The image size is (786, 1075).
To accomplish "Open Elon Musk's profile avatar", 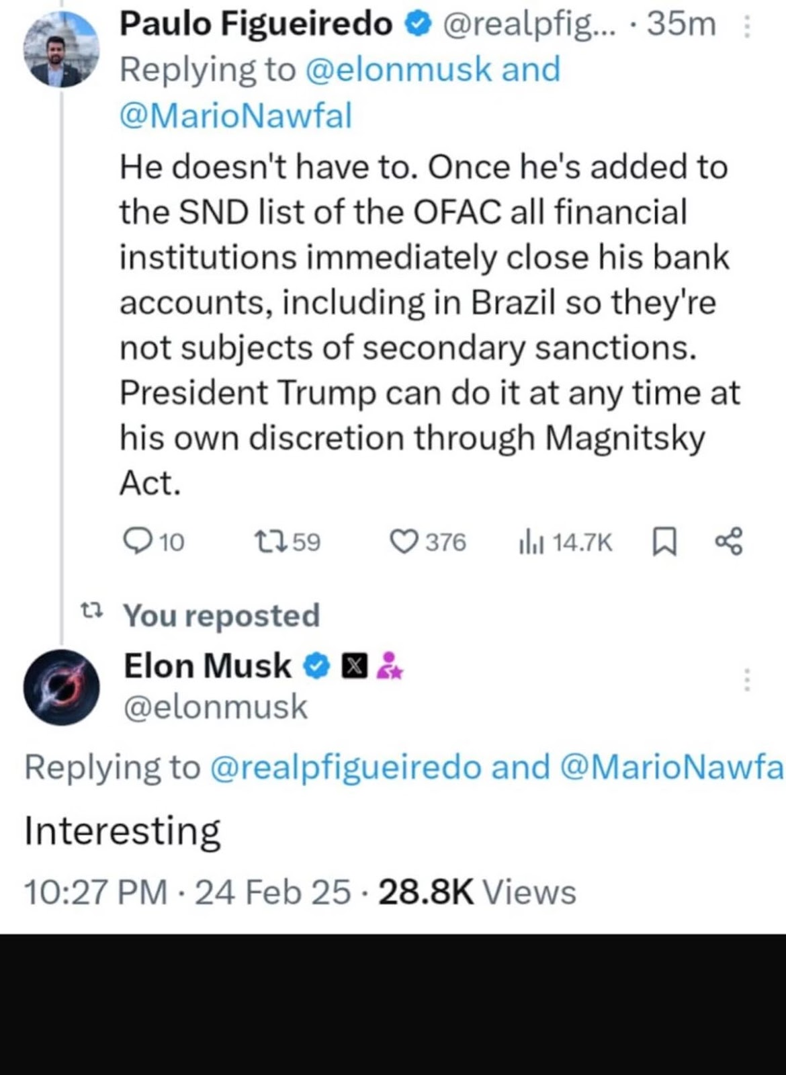I will (62, 687).
